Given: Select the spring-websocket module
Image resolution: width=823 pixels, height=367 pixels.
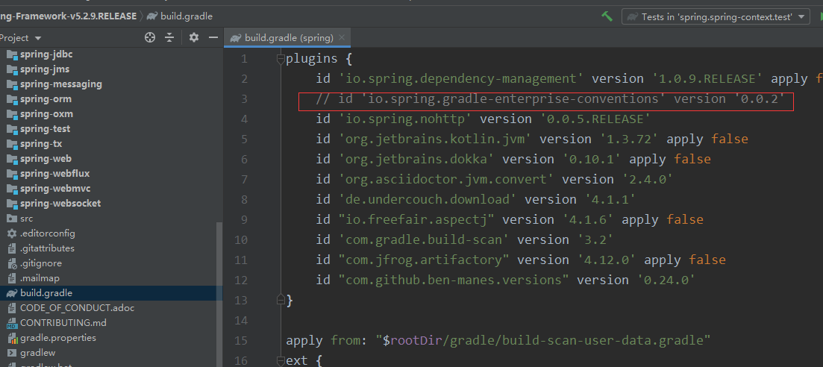Looking at the screenshot, I should point(60,203).
